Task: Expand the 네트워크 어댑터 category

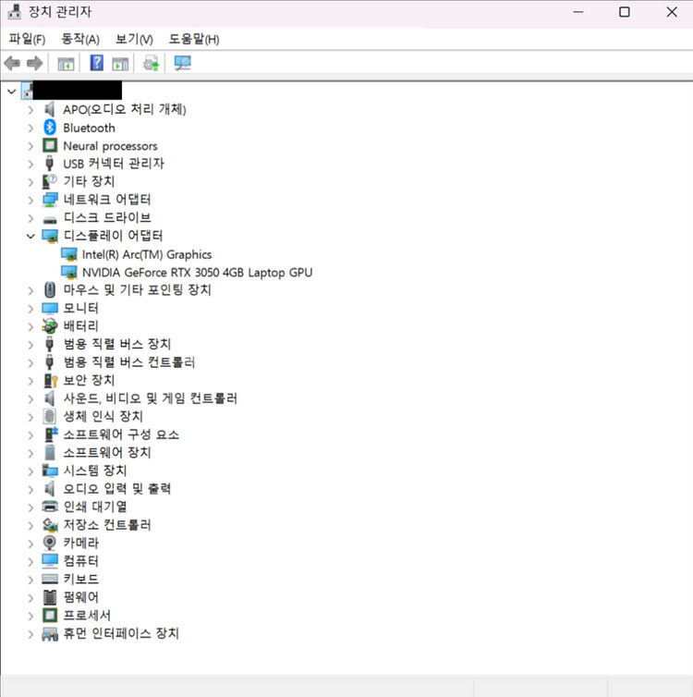Action: pos(30,200)
